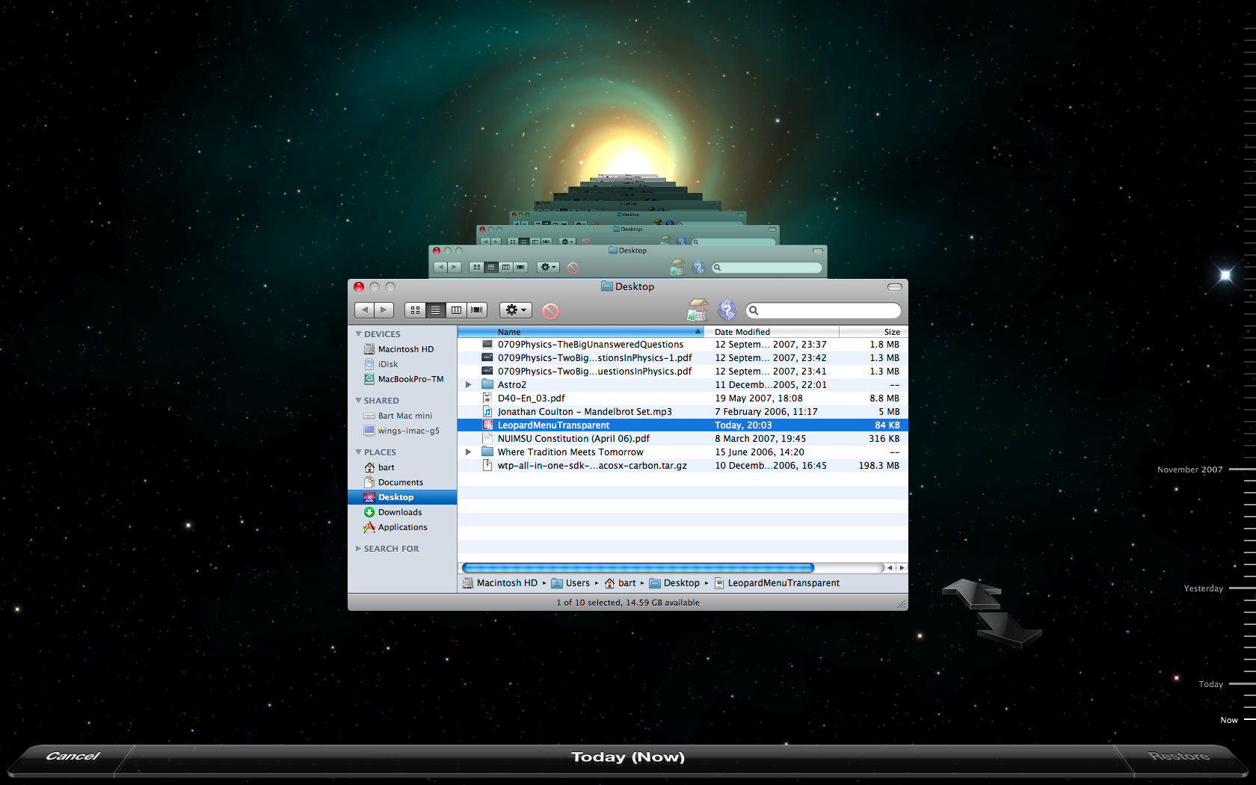This screenshot has width=1256, height=785.
Task: Select iDisk in the sidebar
Action: click(402, 364)
